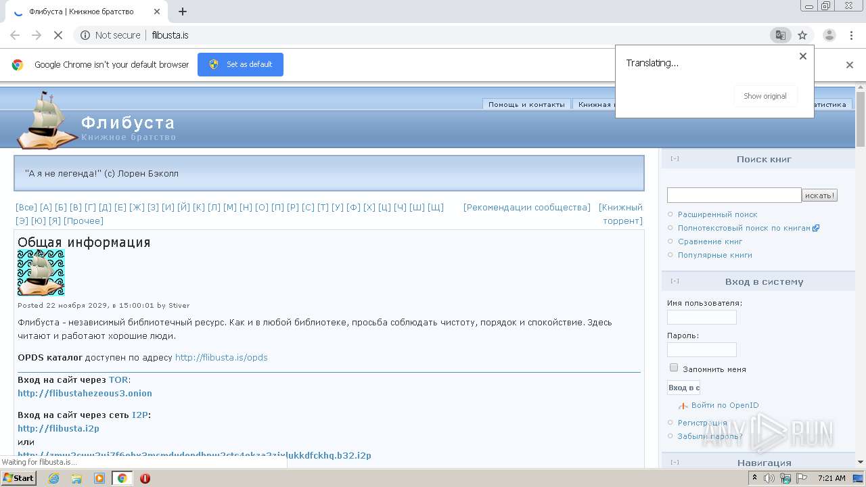Open Расширенный поиск link
Image resolution: width=866 pixels, height=487 pixels.
718,214
